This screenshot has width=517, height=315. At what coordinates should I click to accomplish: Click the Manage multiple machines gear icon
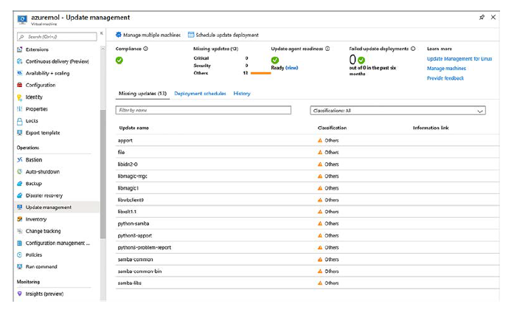pos(118,35)
